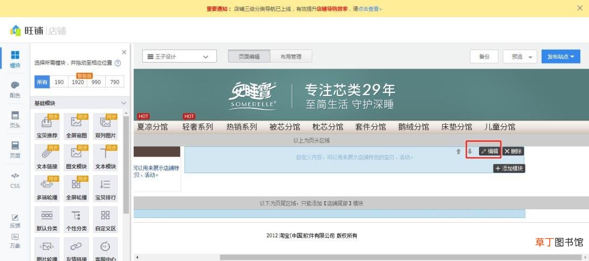Select the 多端轮播 module

[47, 189]
